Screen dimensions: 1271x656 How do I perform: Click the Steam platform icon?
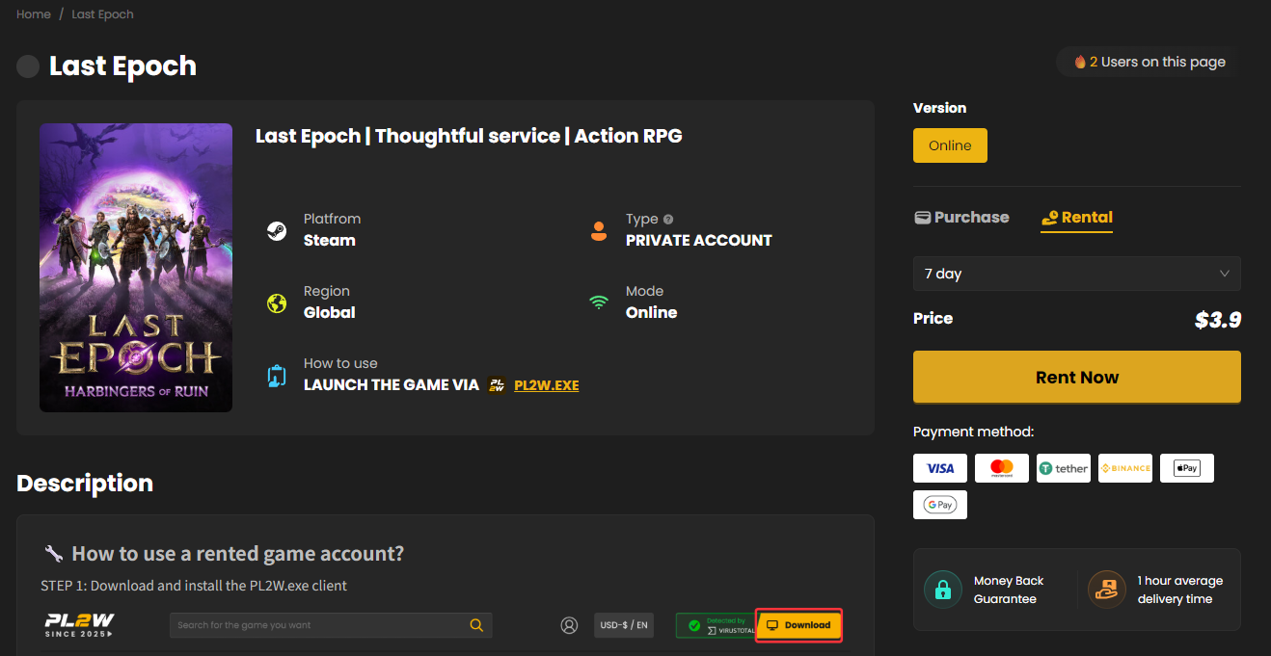277,231
